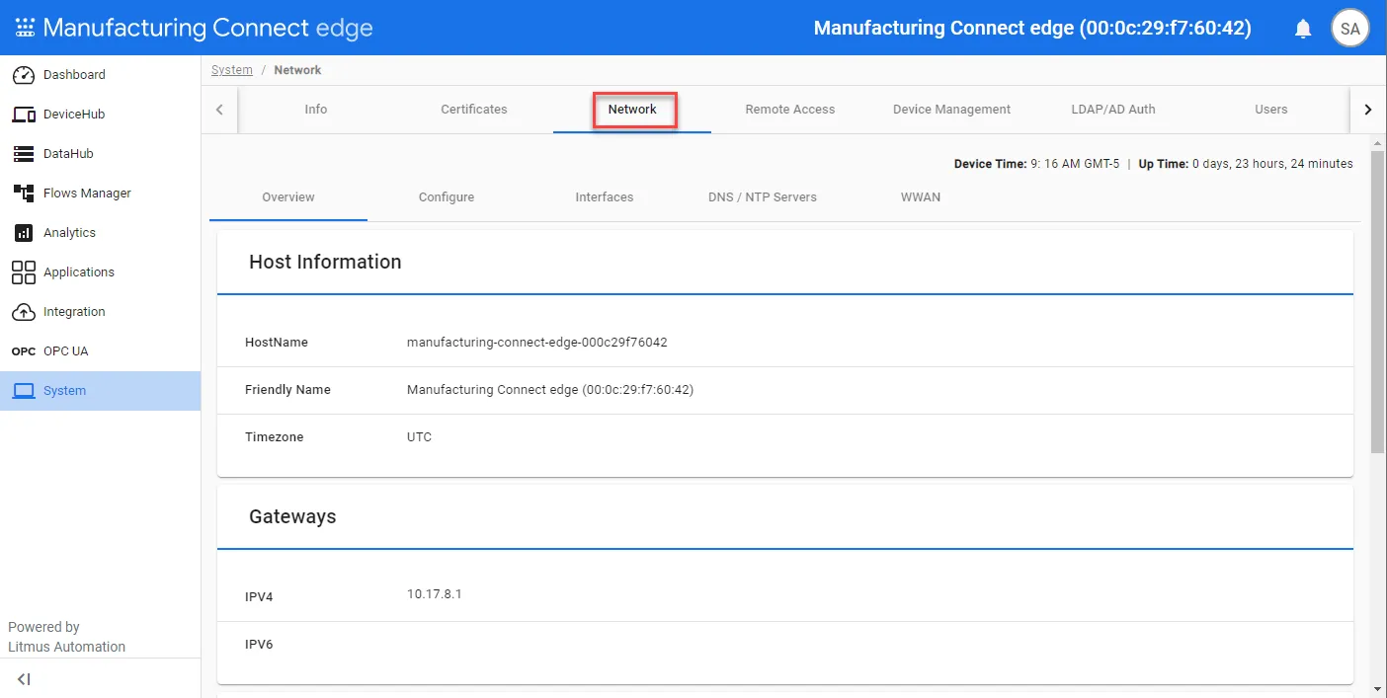This screenshot has height=698, width=1387.
Task: Select the Overview sub-tab
Action: [288, 197]
